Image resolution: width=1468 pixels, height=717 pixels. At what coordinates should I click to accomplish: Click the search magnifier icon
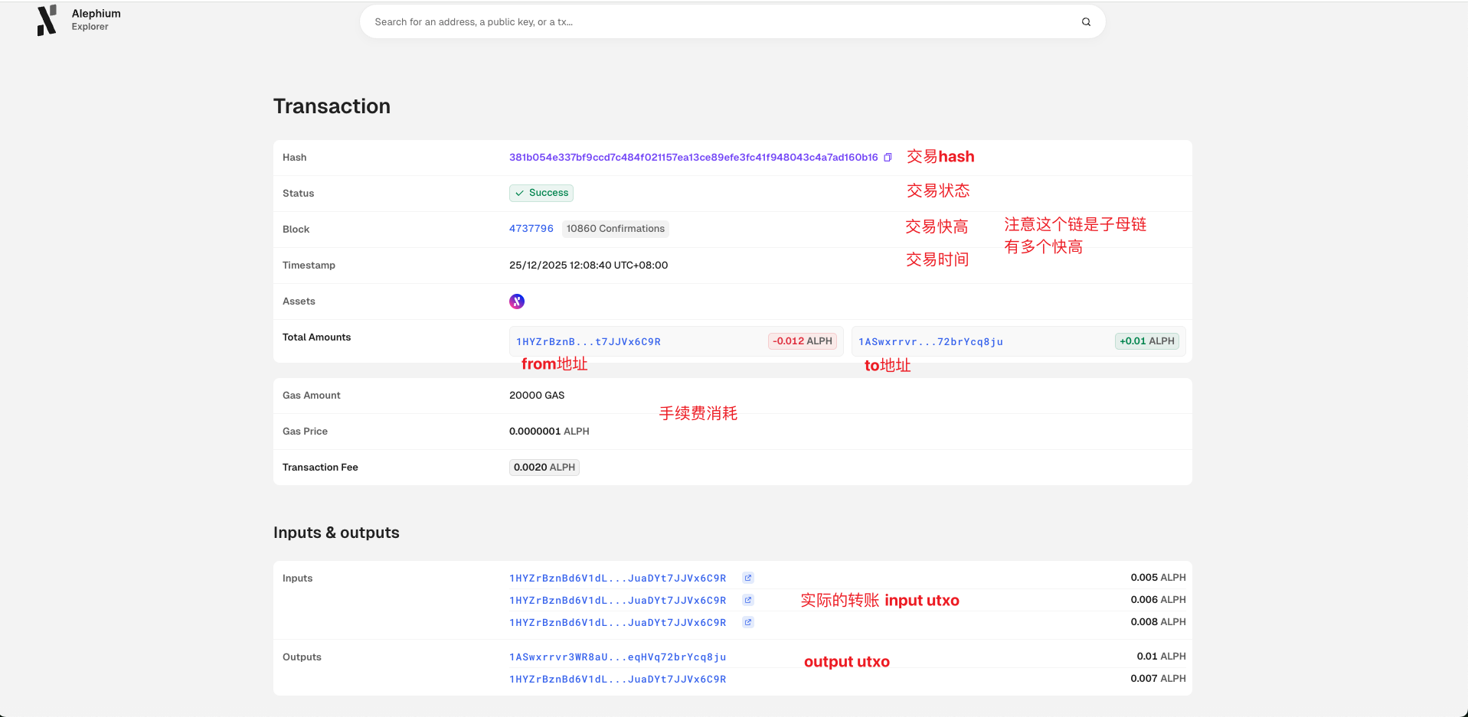[x=1086, y=22]
